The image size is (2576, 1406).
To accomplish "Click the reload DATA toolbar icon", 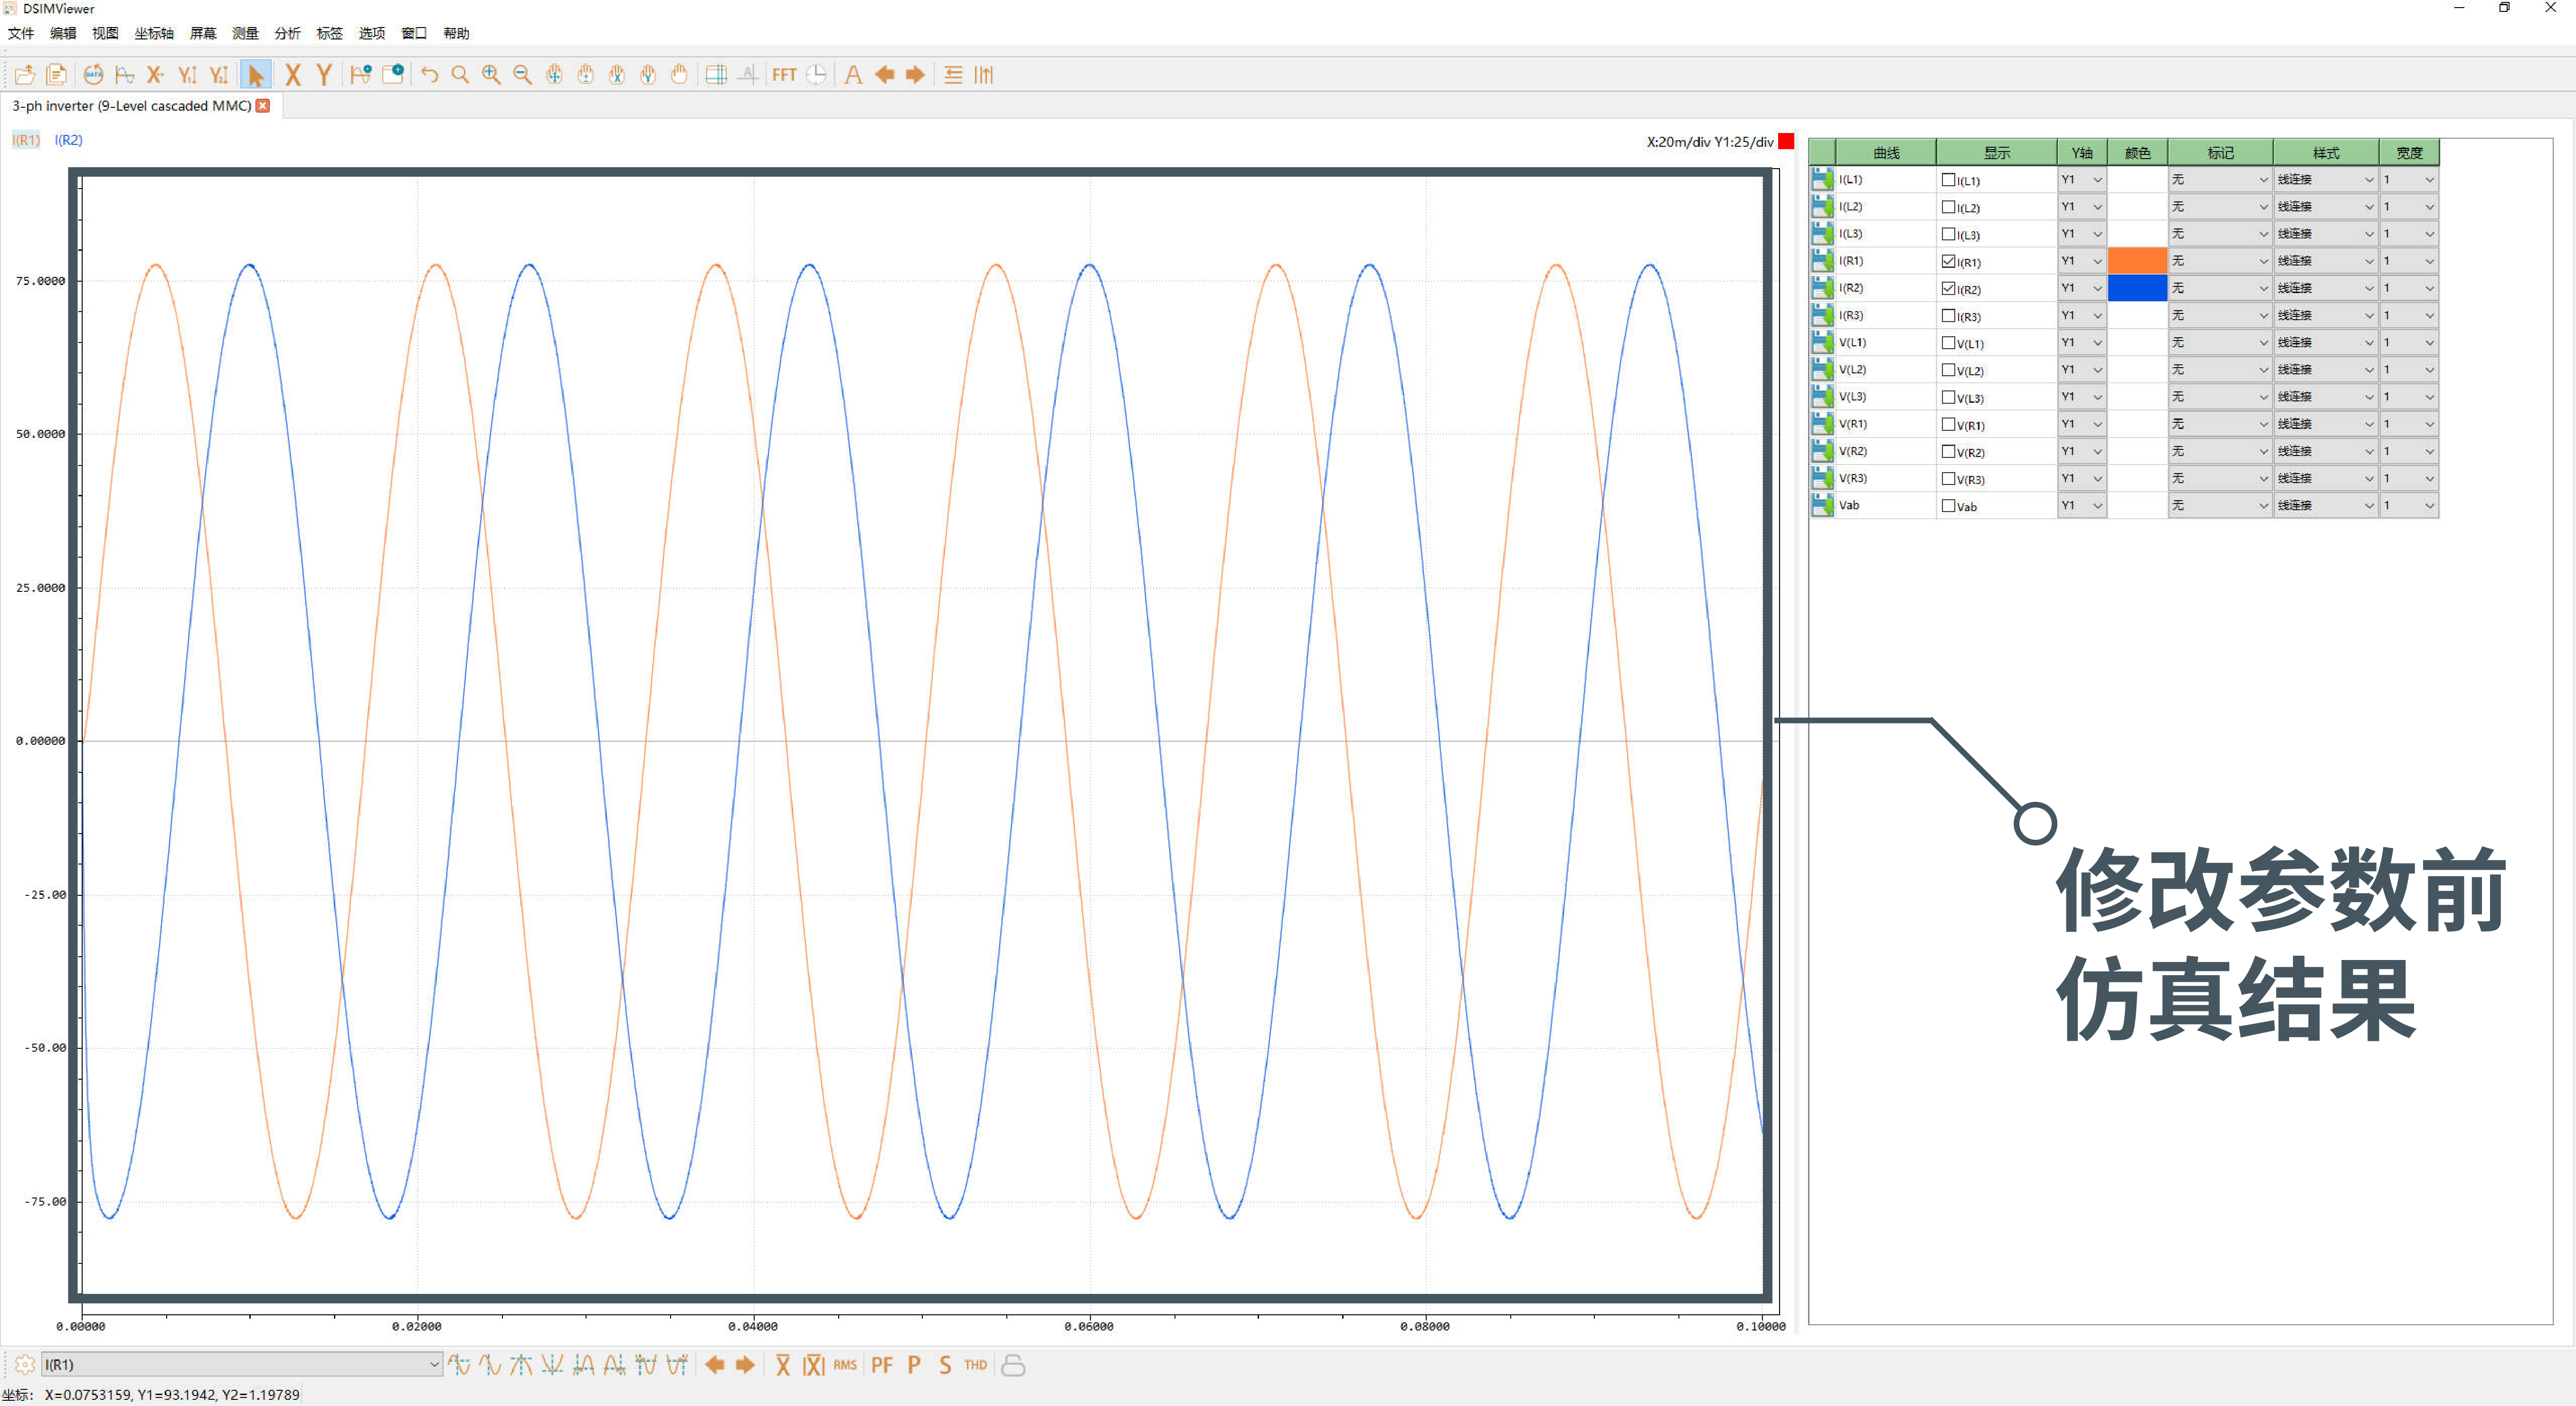I will click(93, 75).
